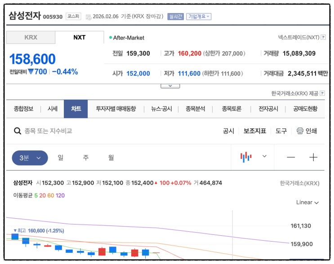Zoom out chart with minus button
This screenshot has width=334, height=264.
tap(291, 158)
